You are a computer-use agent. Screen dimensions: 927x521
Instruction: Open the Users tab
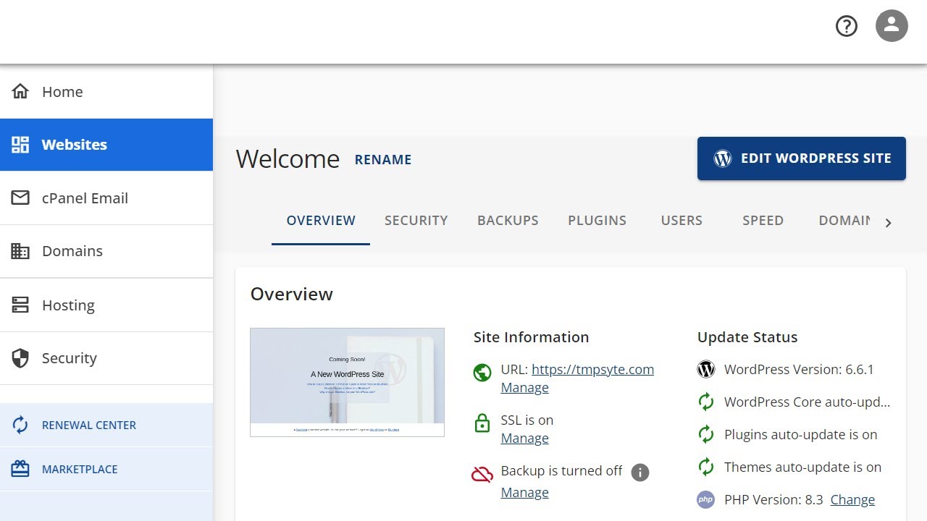[681, 221]
